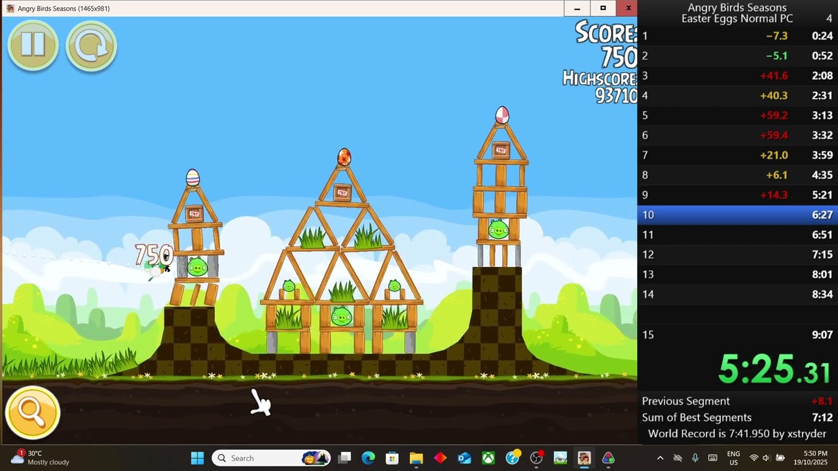Viewport: 838px width, 471px height.
Task: Open the Xbox app from the taskbar
Action: [x=488, y=458]
